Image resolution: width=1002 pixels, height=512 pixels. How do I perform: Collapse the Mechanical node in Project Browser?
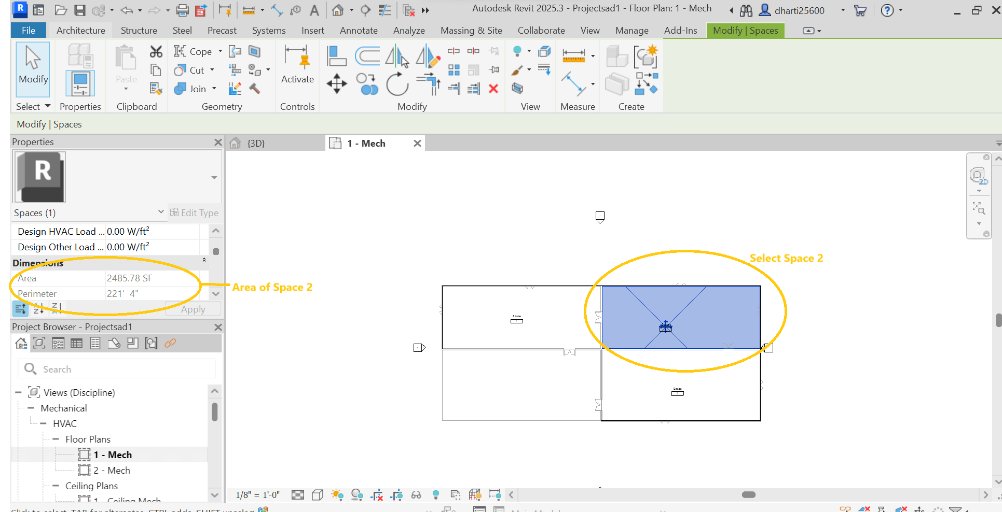click(x=31, y=408)
